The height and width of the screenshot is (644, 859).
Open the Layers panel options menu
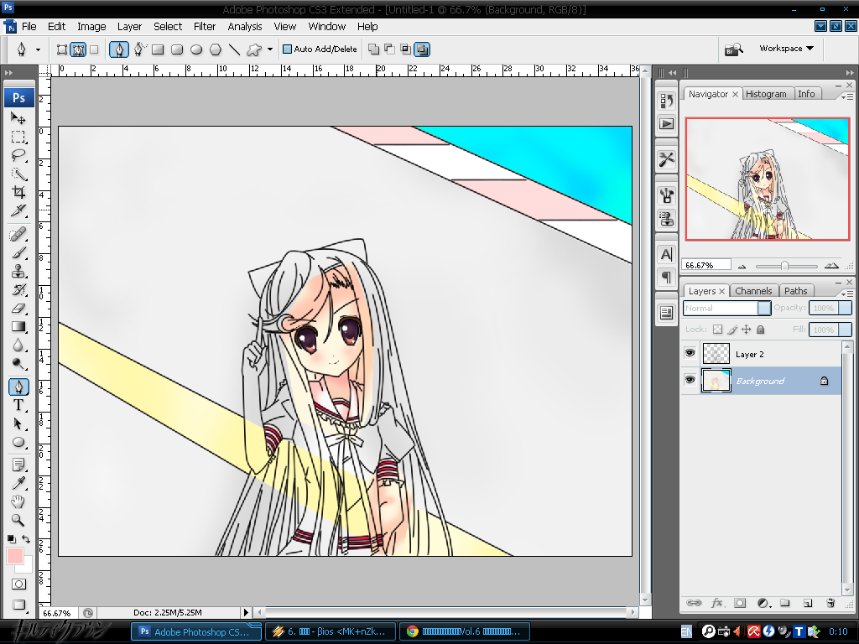(847, 293)
